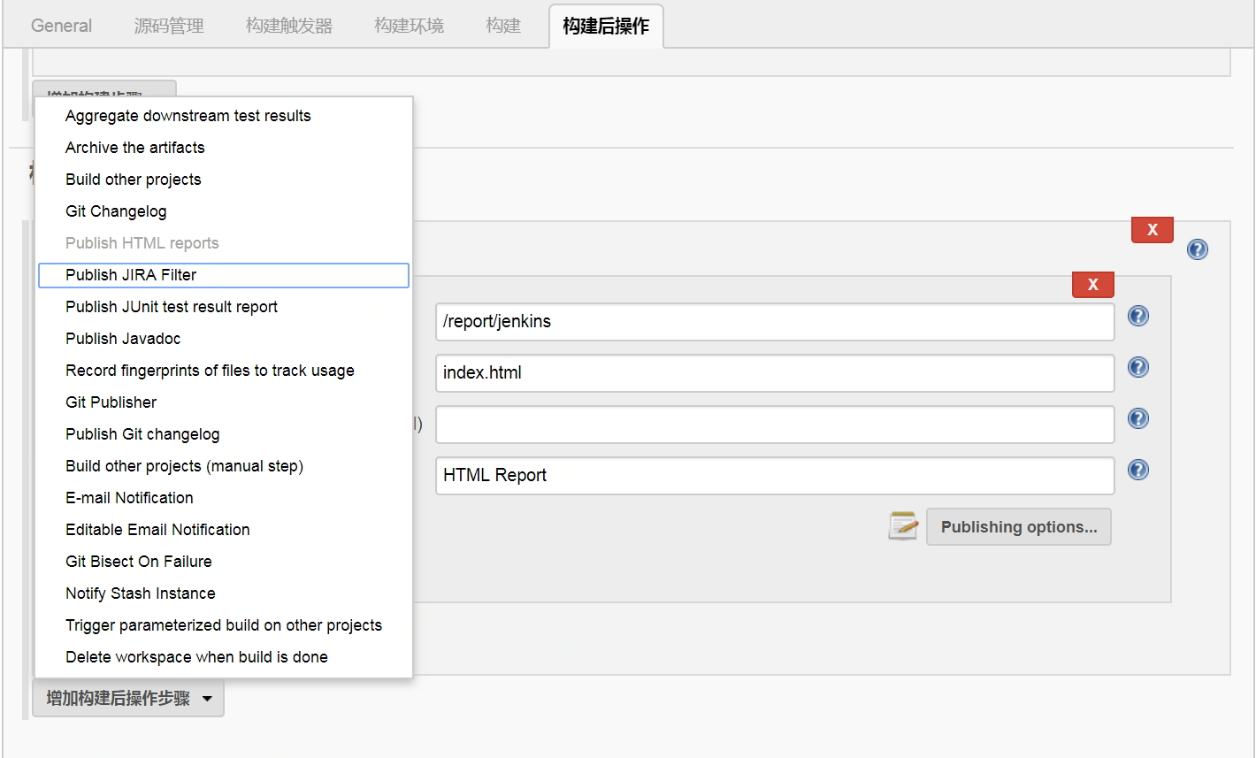Image resolution: width=1256 pixels, height=758 pixels.
Task: Open help icon beside HTML Report field
Action: (1138, 470)
